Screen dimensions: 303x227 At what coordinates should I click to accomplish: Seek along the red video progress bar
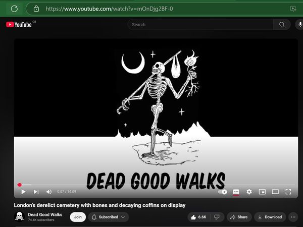[x=156, y=185]
